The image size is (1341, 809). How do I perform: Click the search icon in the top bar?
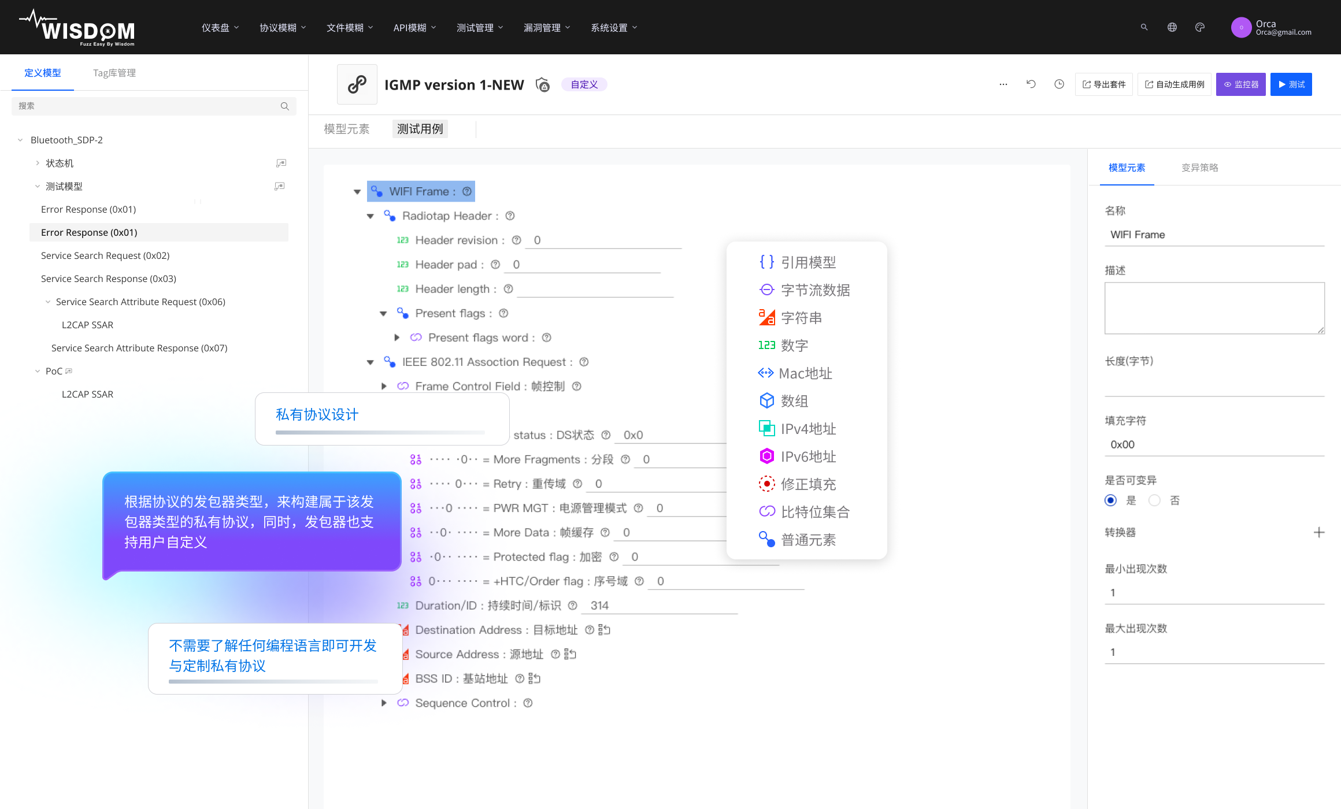1144,27
